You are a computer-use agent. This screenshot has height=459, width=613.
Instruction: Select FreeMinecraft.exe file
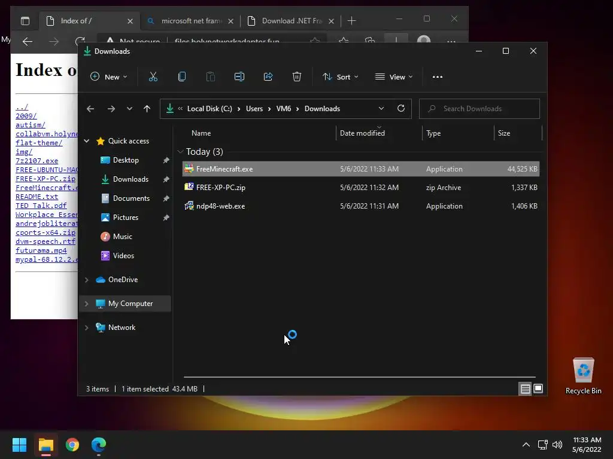click(361, 169)
